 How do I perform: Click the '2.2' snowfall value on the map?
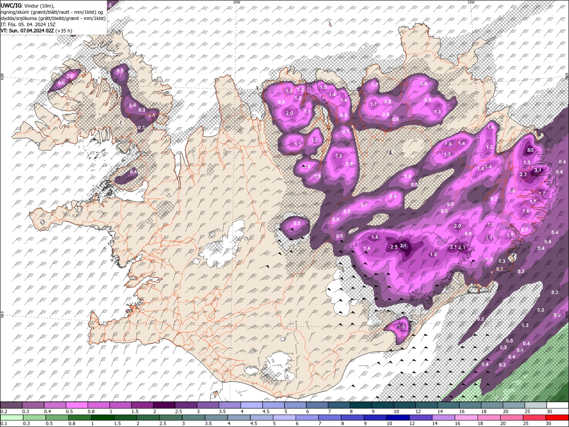click(523, 175)
